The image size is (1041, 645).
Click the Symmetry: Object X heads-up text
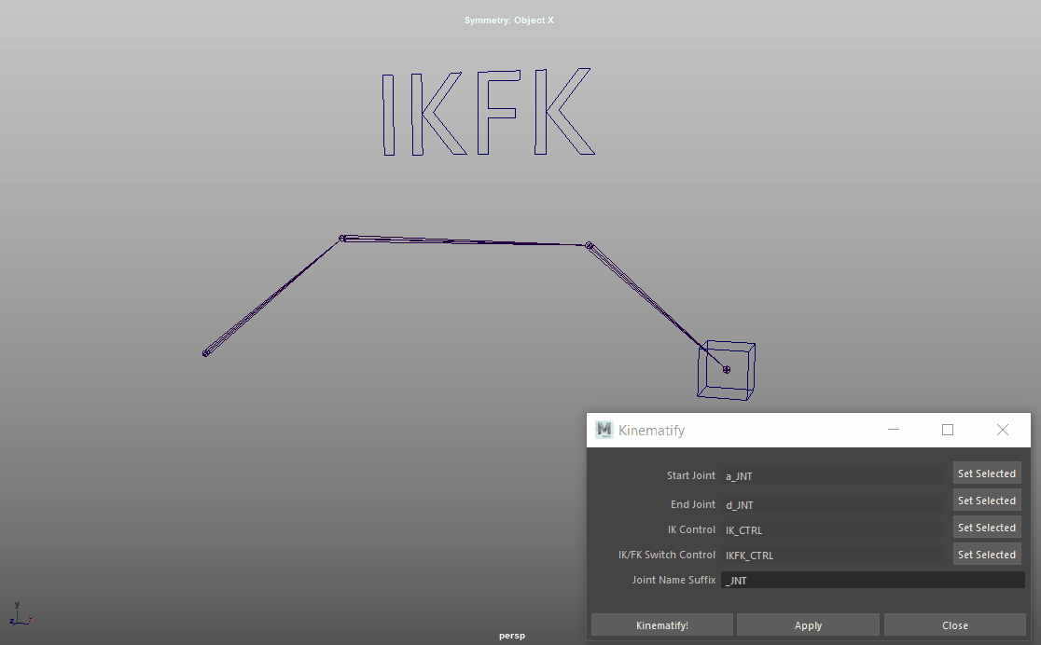(x=509, y=21)
